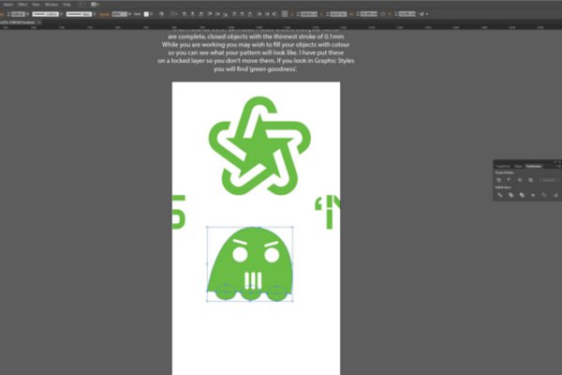Click the Minus Back pathfinder icon

(x=555, y=195)
